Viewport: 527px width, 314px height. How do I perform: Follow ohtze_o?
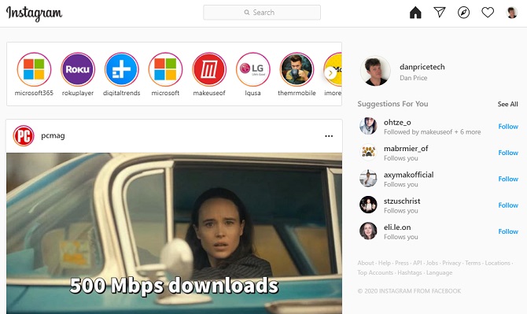[x=508, y=127]
